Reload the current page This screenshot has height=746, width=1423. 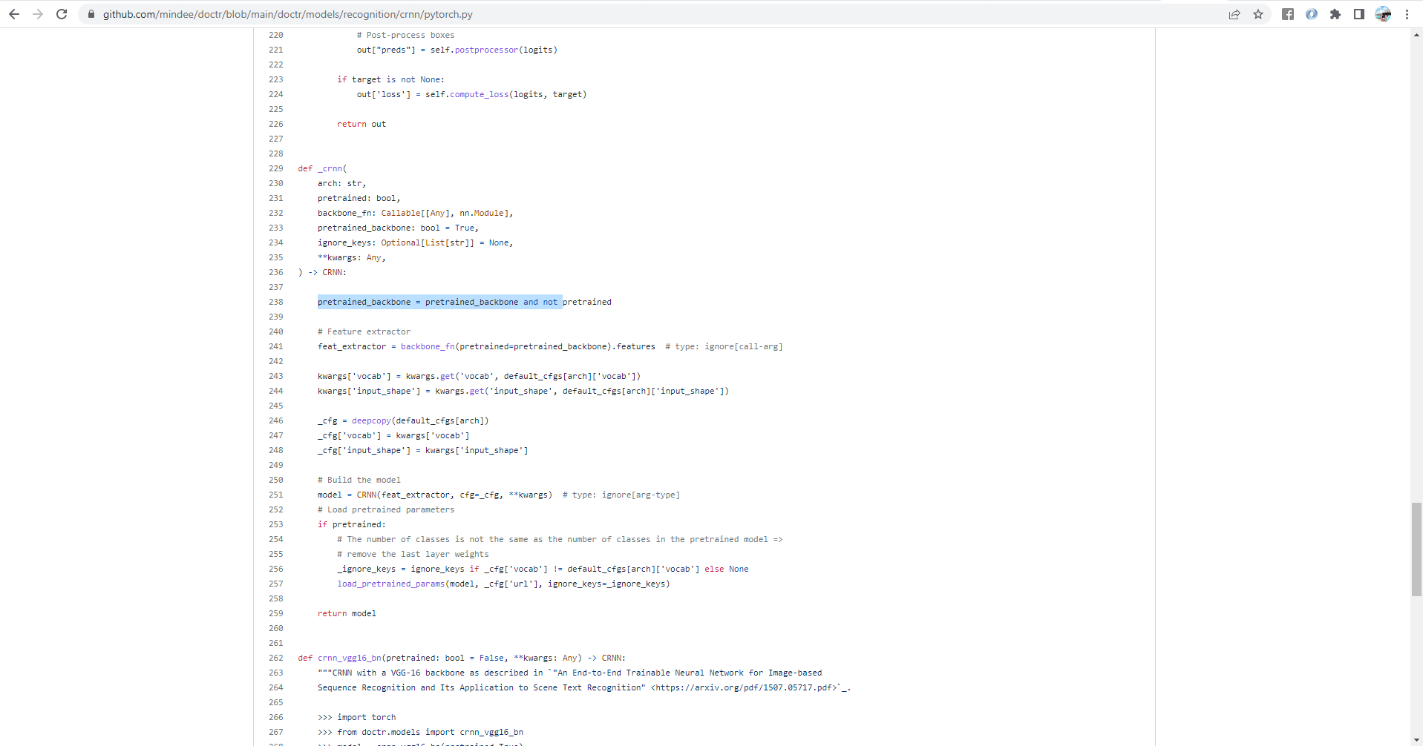(x=62, y=13)
